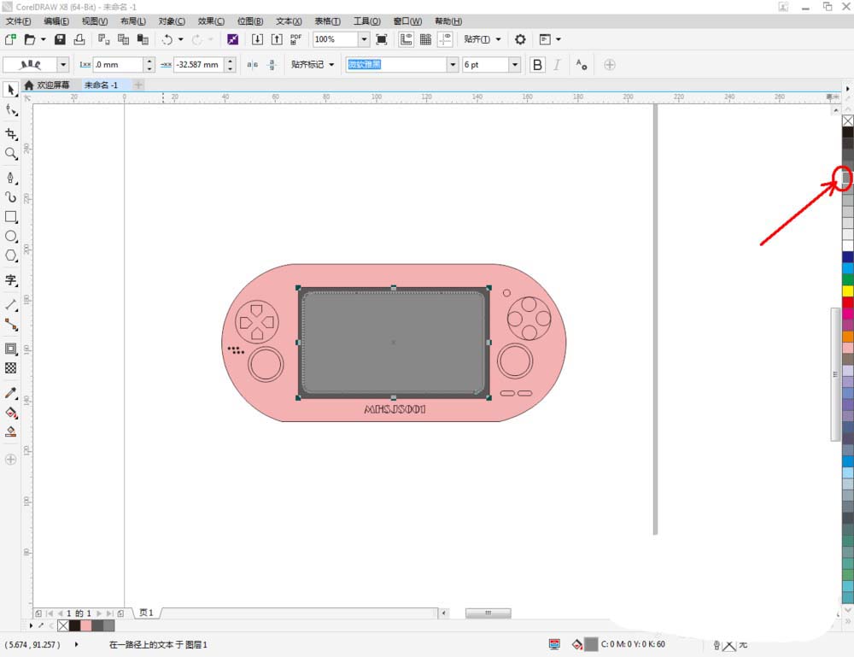Open the 文本(X) menu
Screen dimensions: 854x657
pyautogui.click(x=289, y=21)
